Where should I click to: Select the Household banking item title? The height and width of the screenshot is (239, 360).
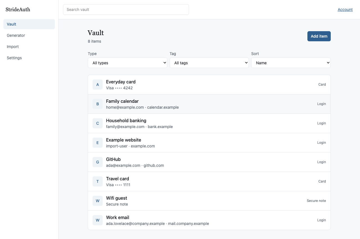tap(126, 120)
